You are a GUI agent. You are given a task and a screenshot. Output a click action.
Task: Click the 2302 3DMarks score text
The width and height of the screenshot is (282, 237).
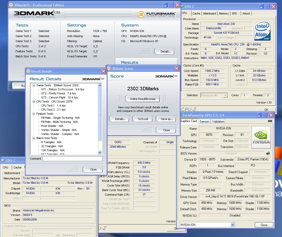tap(143, 89)
